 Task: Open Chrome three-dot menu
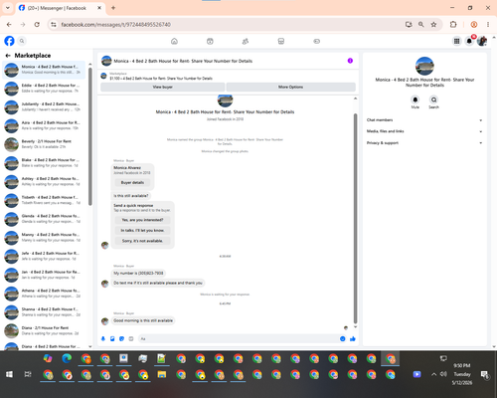(x=488, y=24)
